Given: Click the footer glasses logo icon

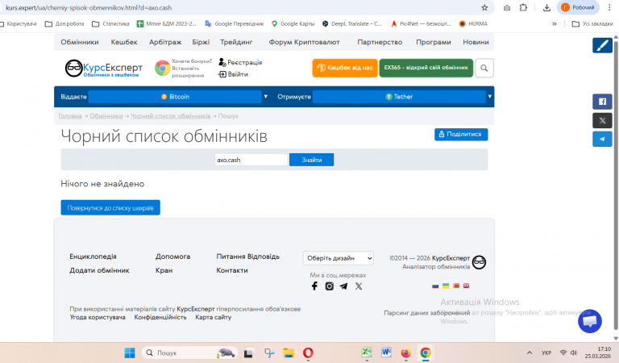Looking at the screenshot, I should [x=479, y=262].
